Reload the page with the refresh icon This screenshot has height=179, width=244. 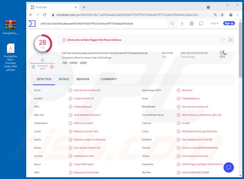coord(45,15)
